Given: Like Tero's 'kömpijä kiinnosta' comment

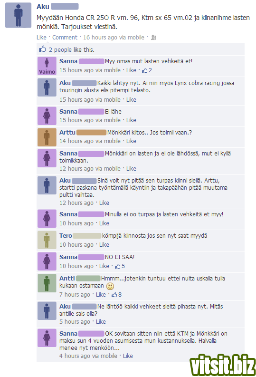Looking at the screenshot, I should [x=104, y=245].
